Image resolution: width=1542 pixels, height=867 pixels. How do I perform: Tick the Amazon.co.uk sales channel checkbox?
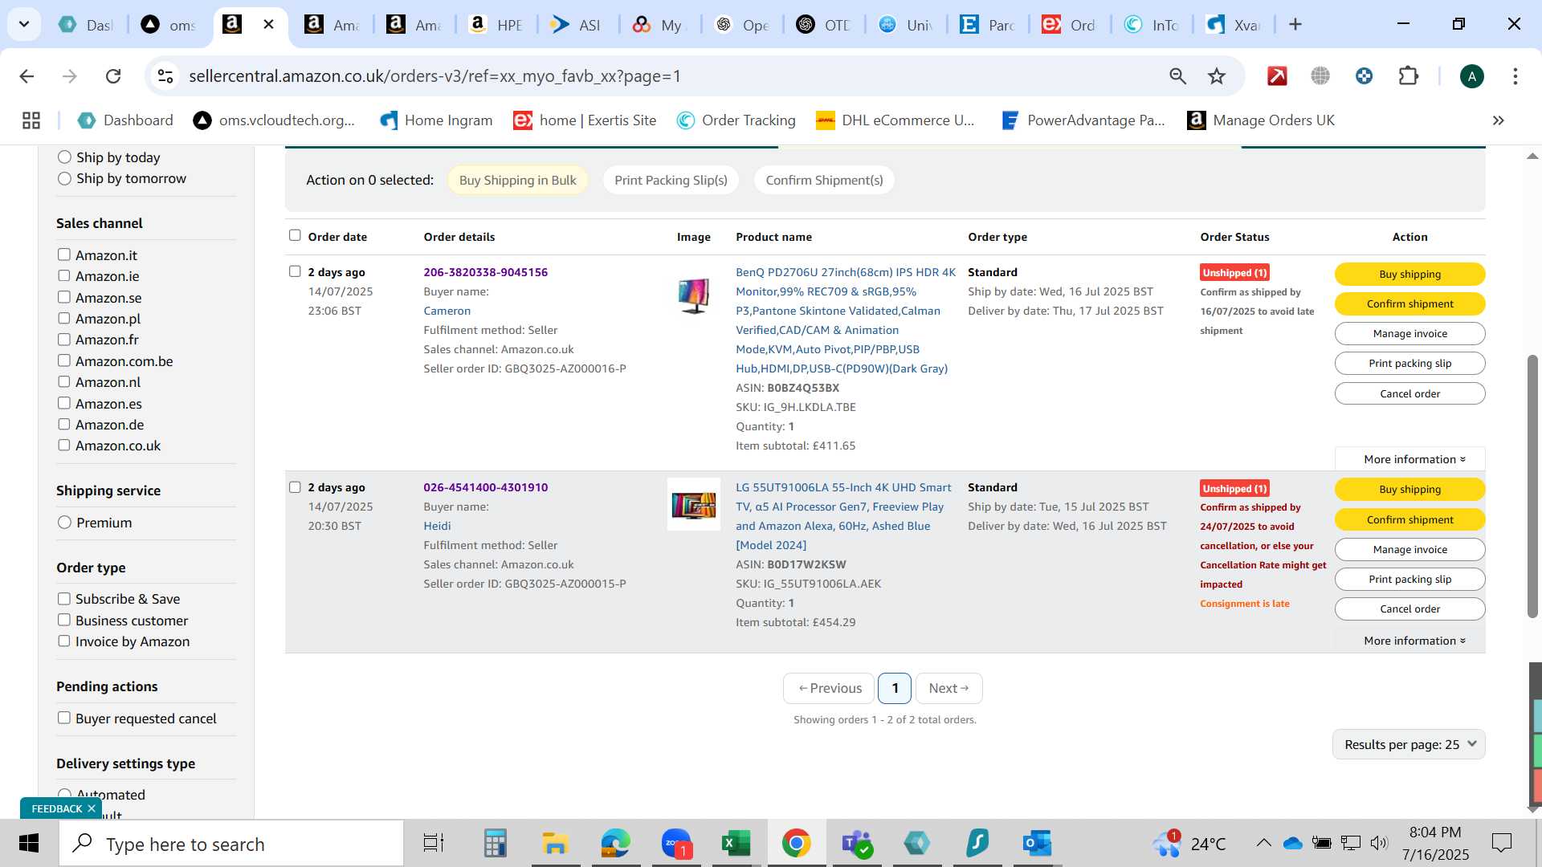pos(64,445)
